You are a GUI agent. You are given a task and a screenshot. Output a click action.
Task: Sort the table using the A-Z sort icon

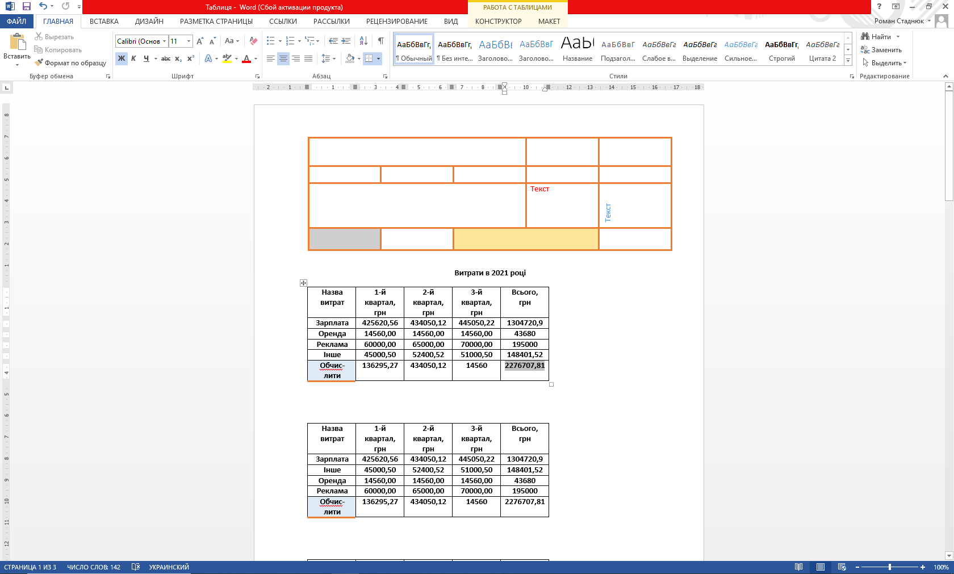click(364, 41)
